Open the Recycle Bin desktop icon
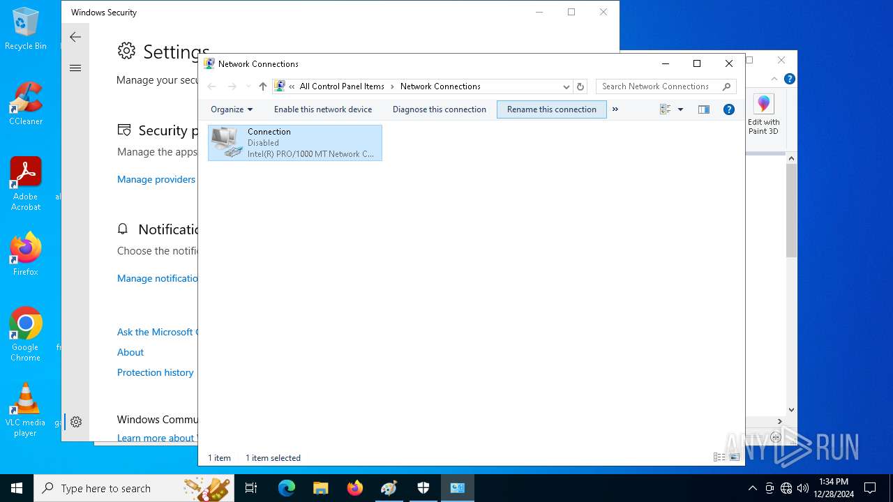This screenshot has height=502, width=893. 26,29
